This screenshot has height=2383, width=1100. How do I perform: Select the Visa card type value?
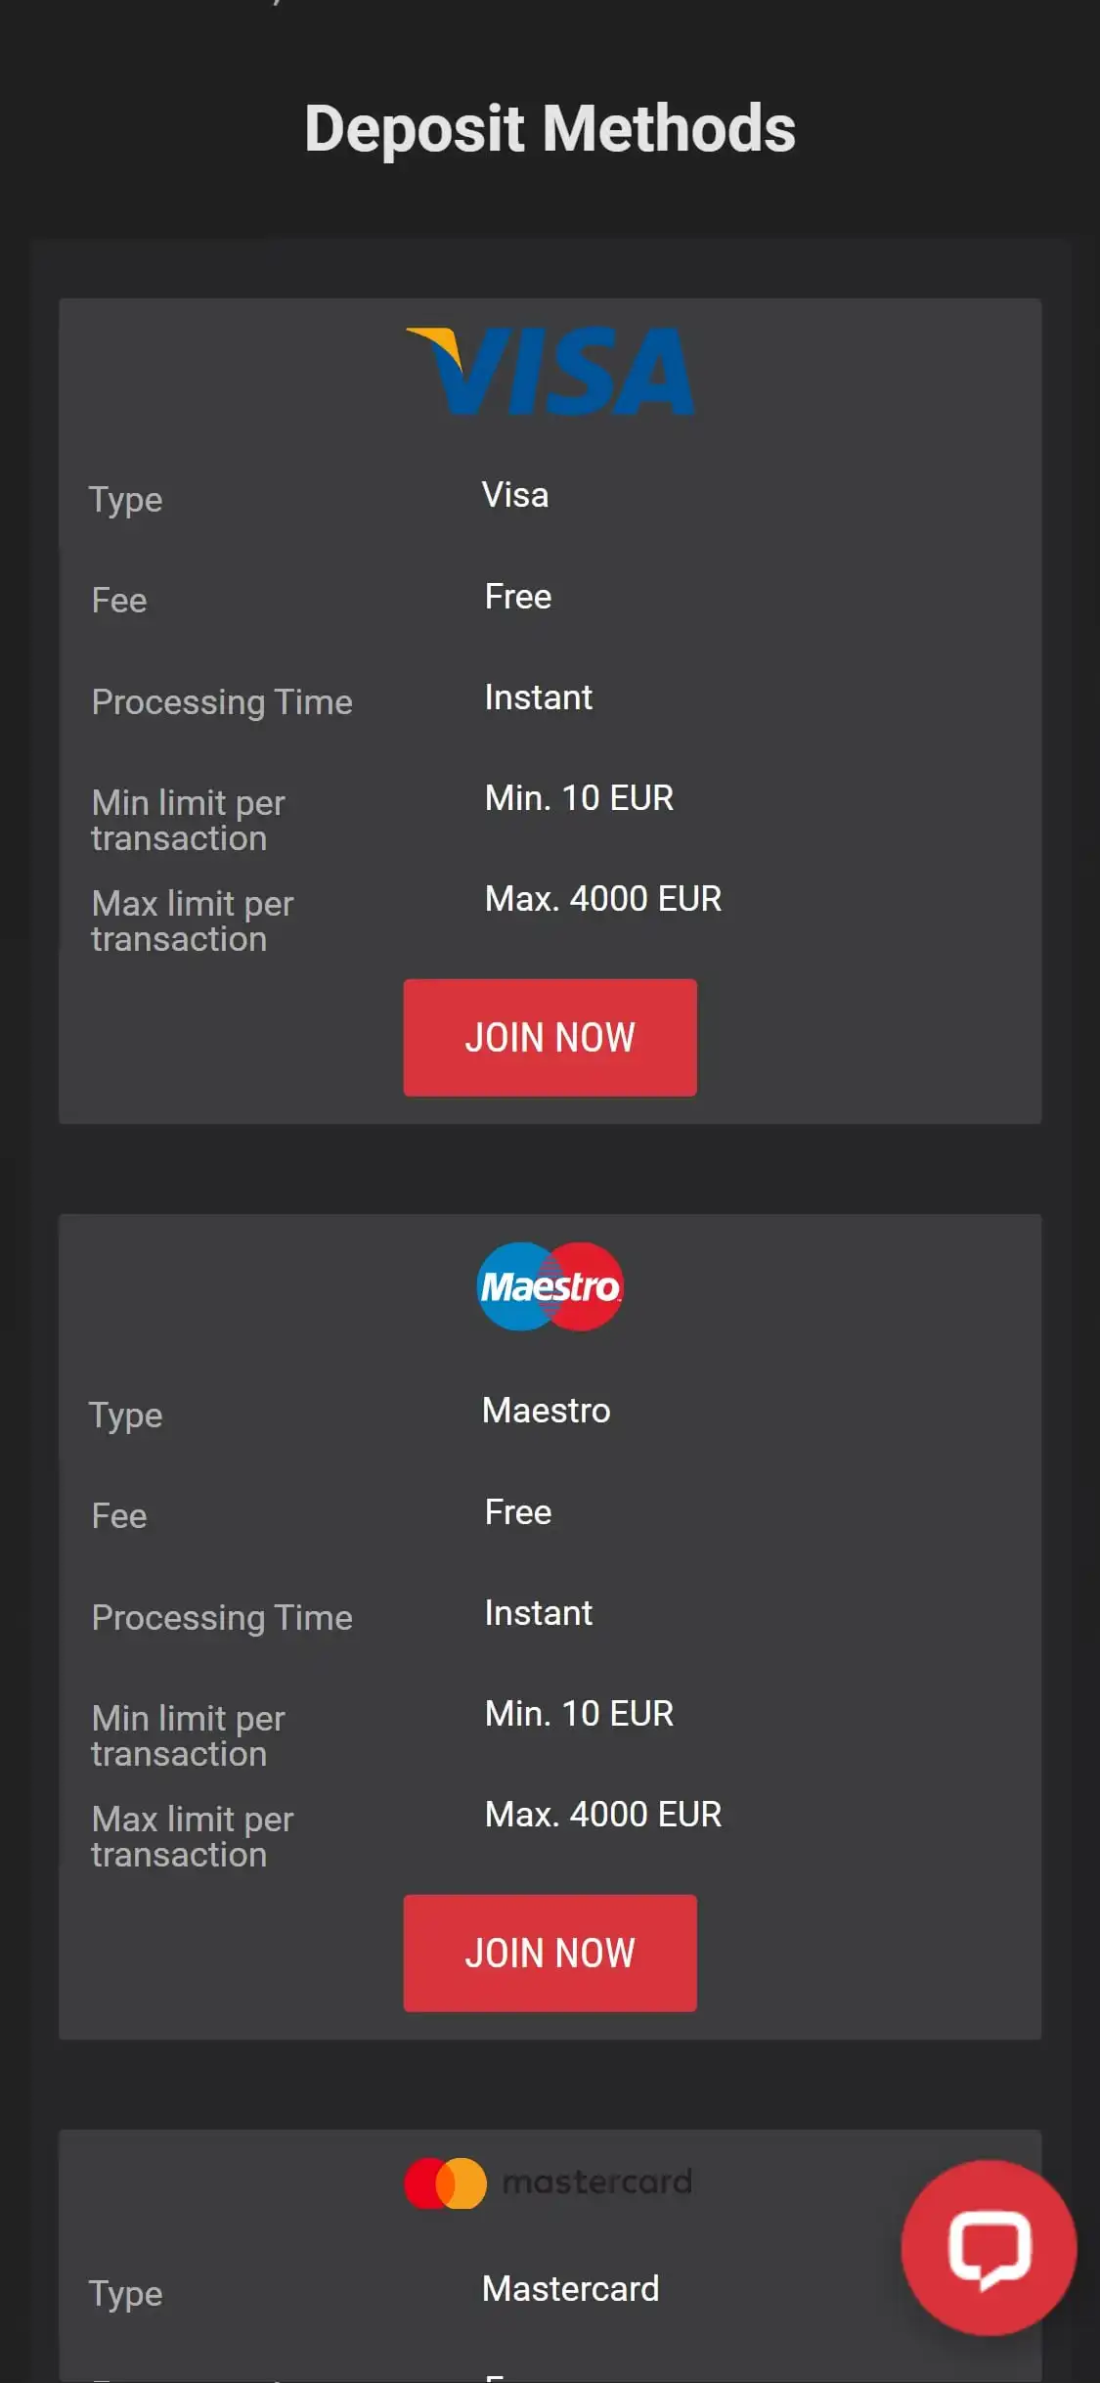point(515,494)
